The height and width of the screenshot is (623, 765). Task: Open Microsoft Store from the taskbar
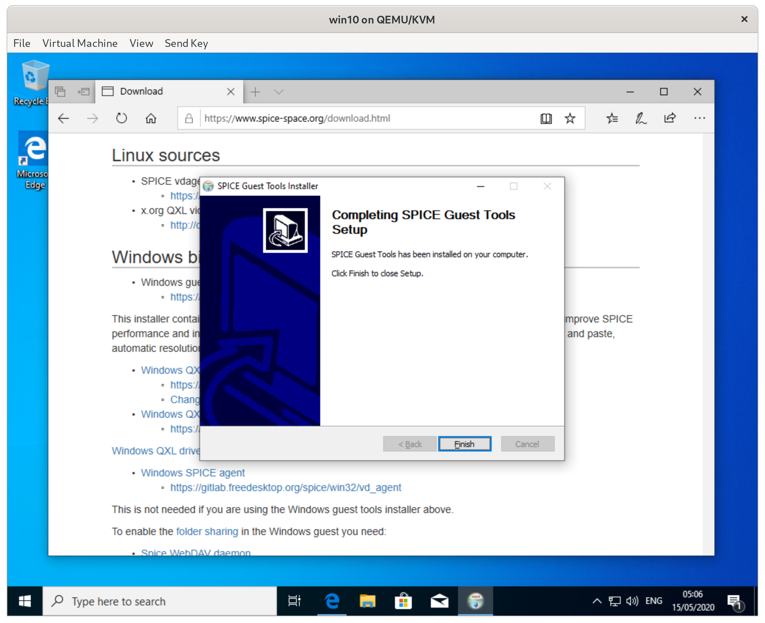pos(403,601)
